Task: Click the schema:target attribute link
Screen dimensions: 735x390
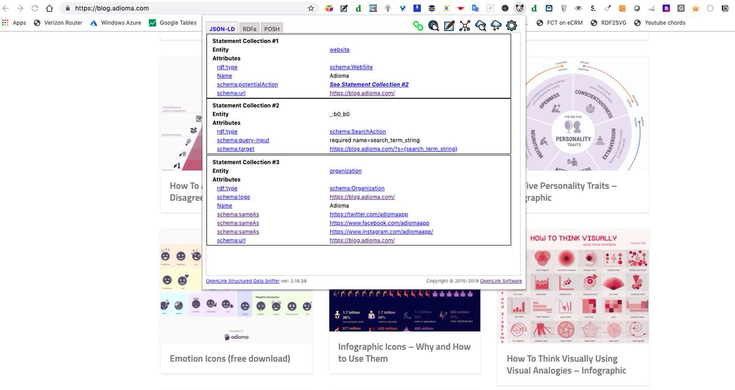Action: tap(235, 149)
